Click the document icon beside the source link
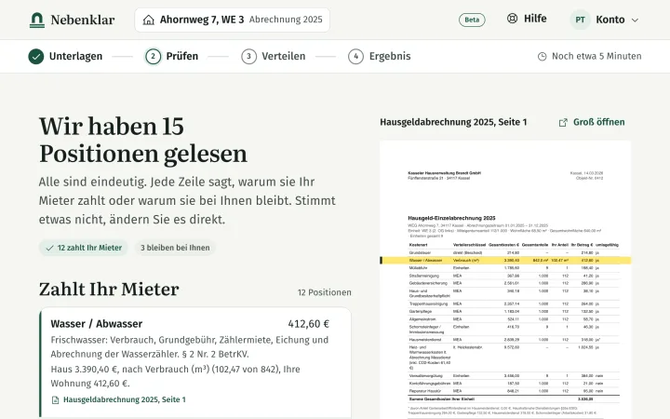This screenshot has width=670, height=419. (x=55, y=400)
